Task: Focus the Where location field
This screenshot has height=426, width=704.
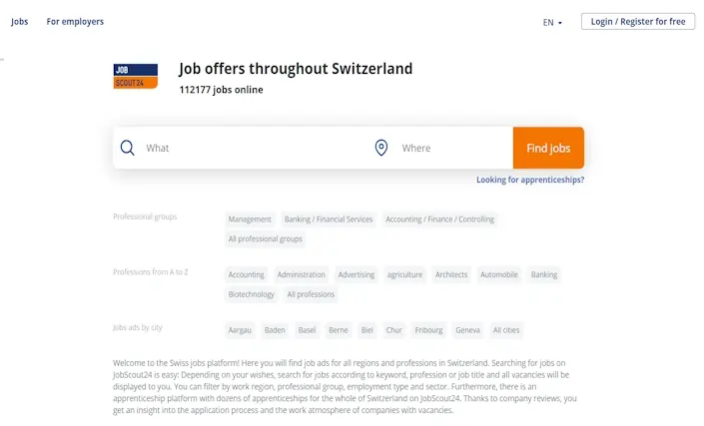Action: tap(453, 148)
